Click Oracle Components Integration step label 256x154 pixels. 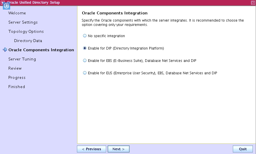pos(41,50)
